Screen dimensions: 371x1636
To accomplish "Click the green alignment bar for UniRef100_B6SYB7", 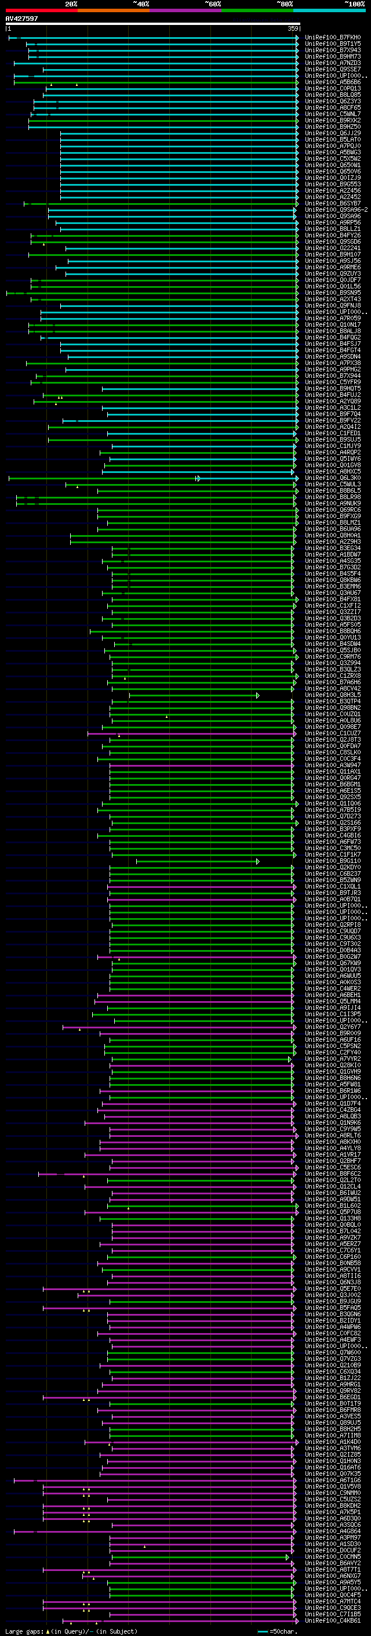I will pyautogui.click(x=162, y=203).
